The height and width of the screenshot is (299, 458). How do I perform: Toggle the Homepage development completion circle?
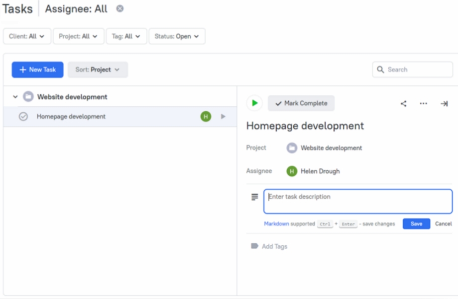[23, 116]
